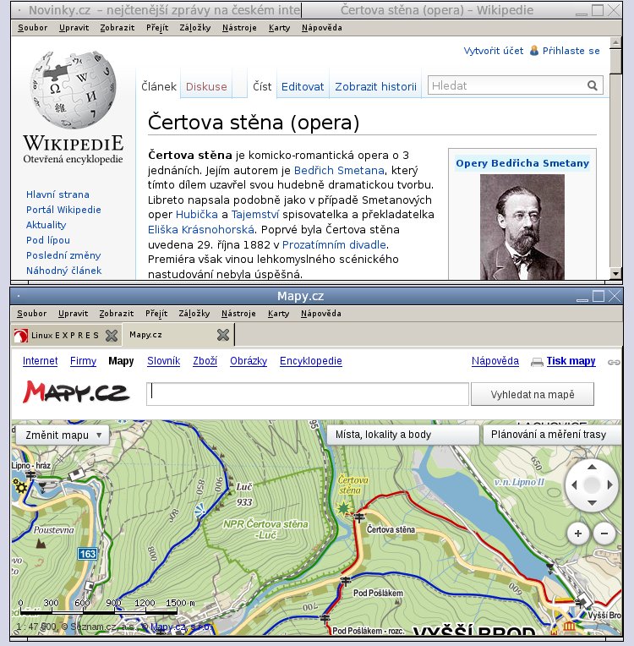Open Místa, lokality a body panel
Viewport: 634px width, 646px height.
pos(402,435)
